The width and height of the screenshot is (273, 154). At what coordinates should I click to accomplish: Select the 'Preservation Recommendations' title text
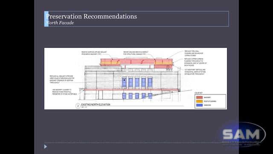point(91,16)
